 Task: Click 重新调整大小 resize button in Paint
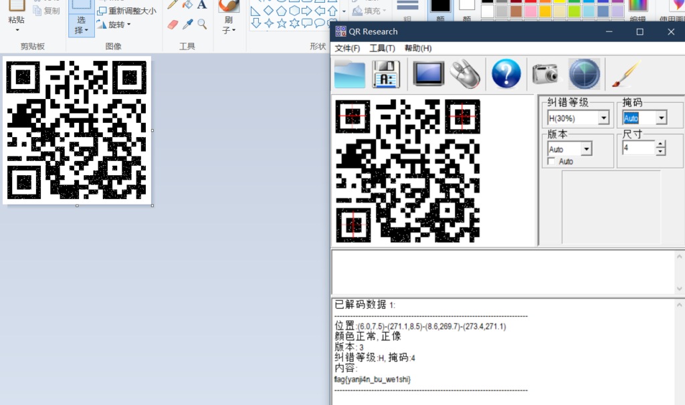point(126,11)
